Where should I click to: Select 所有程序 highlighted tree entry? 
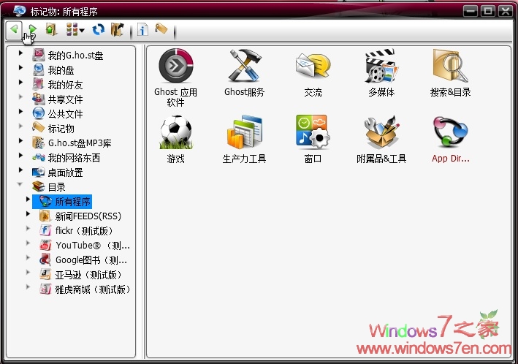[62, 201]
